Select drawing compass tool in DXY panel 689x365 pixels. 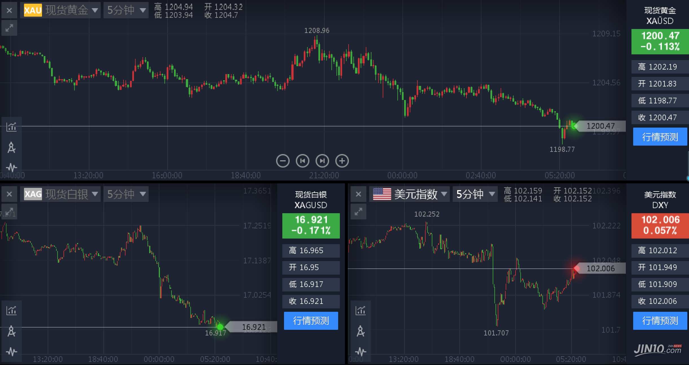point(361,331)
